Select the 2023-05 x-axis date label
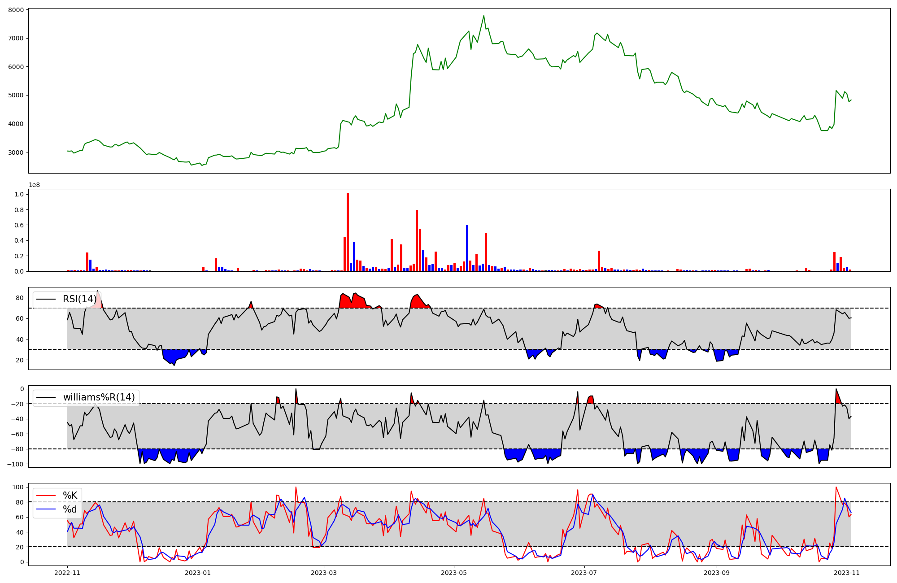The height and width of the screenshot is (583, 897). click(454, 573)
